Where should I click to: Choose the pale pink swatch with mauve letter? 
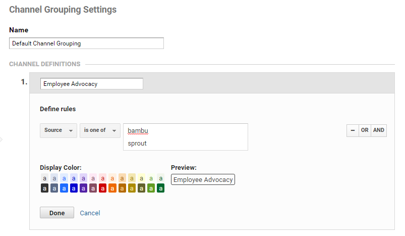point(93,178)
